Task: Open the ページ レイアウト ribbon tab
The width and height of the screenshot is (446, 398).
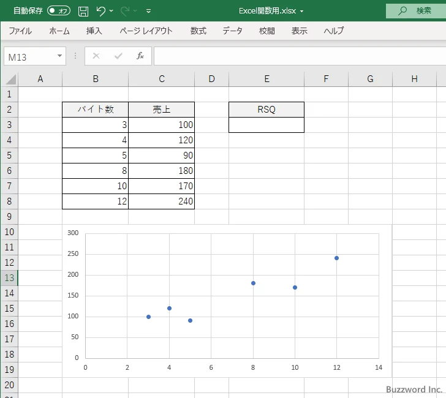Action: pyautogui.click(x=146, y=31)
